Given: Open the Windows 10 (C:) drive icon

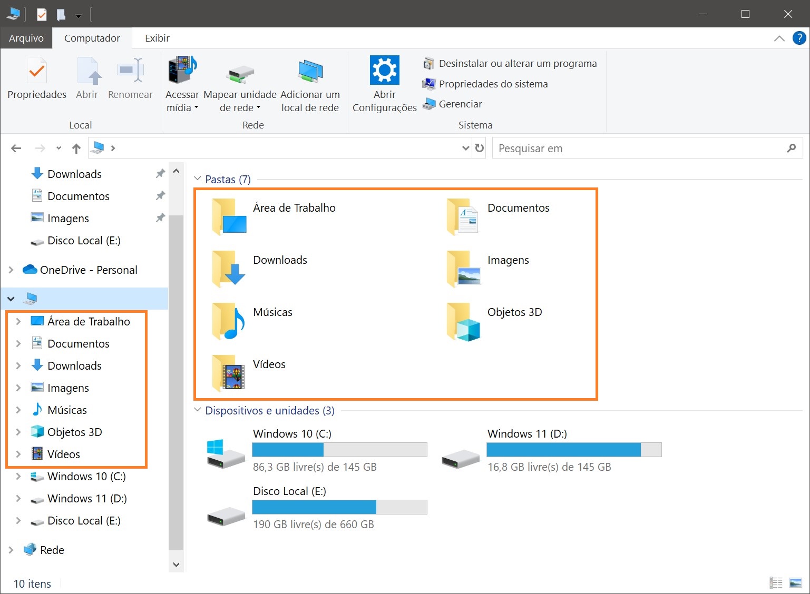Looking at the screenshot, I should [x=226, y=454].
